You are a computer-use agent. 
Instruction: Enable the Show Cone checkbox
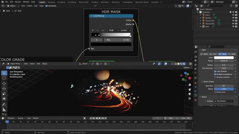tap(215, 92)
